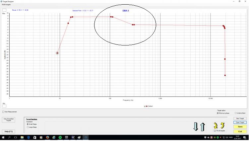Click the active Target Designer taskbar icon

[86, 137]
